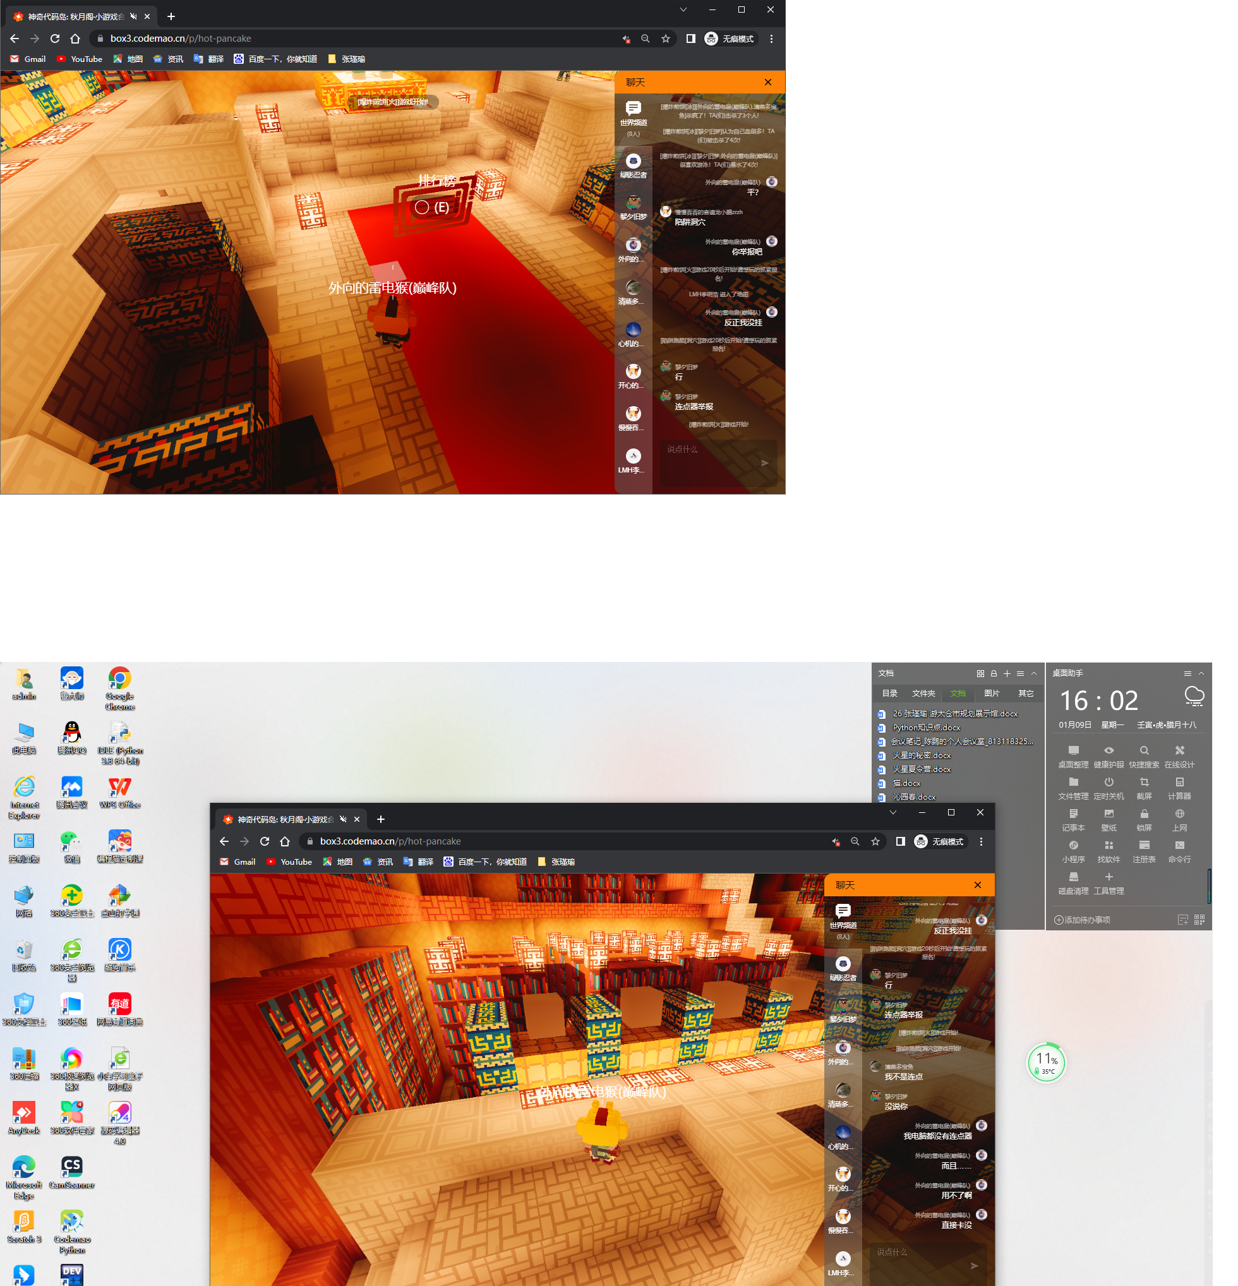Image resolution: width=1238 pixels, height=1286 pixels.
Task: Toggle tab mute icon in lower Chrome window
Action: tap(343, 819)
